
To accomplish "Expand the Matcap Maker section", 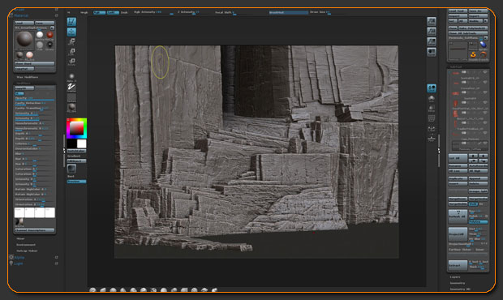I will pos(27,251).
